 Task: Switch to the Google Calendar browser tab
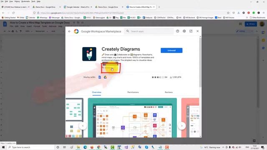coord(78,7)
